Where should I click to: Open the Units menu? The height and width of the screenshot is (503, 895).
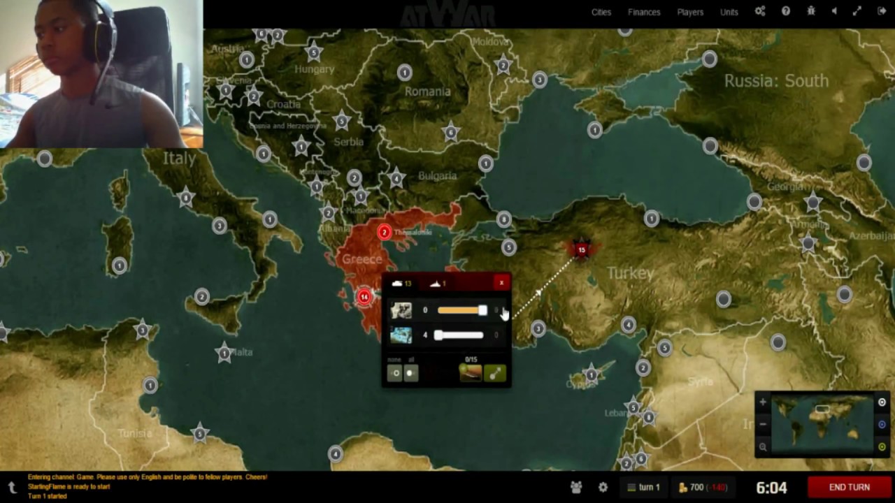click(x=729, y=12)
